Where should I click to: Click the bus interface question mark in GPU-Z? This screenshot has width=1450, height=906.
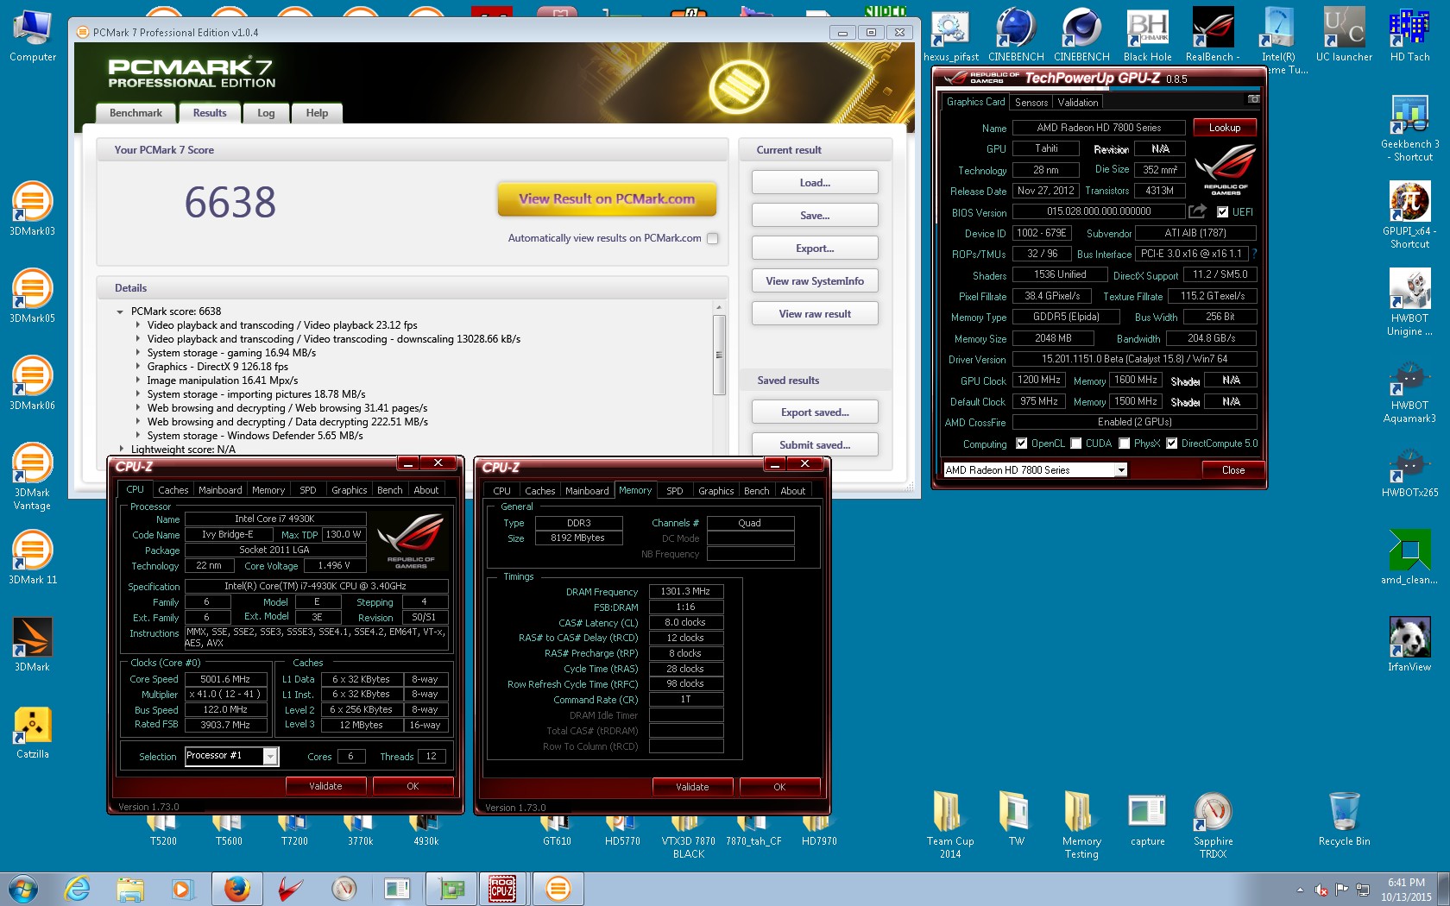tap(1254, 255)
